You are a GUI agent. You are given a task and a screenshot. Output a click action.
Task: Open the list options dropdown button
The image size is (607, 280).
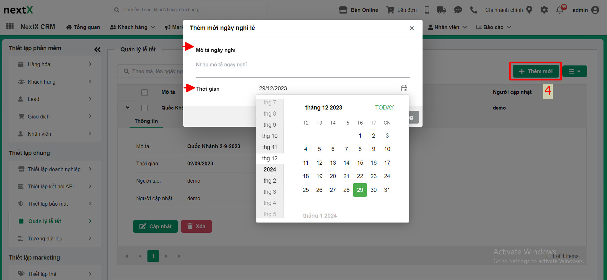(x=574, y=71)
